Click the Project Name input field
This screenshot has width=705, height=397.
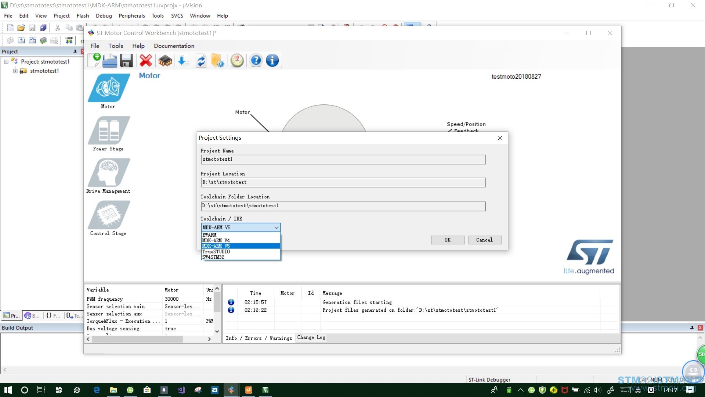pos(343,160)
